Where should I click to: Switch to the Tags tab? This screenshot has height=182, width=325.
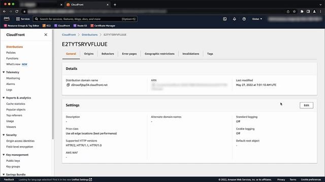[210, 54]
